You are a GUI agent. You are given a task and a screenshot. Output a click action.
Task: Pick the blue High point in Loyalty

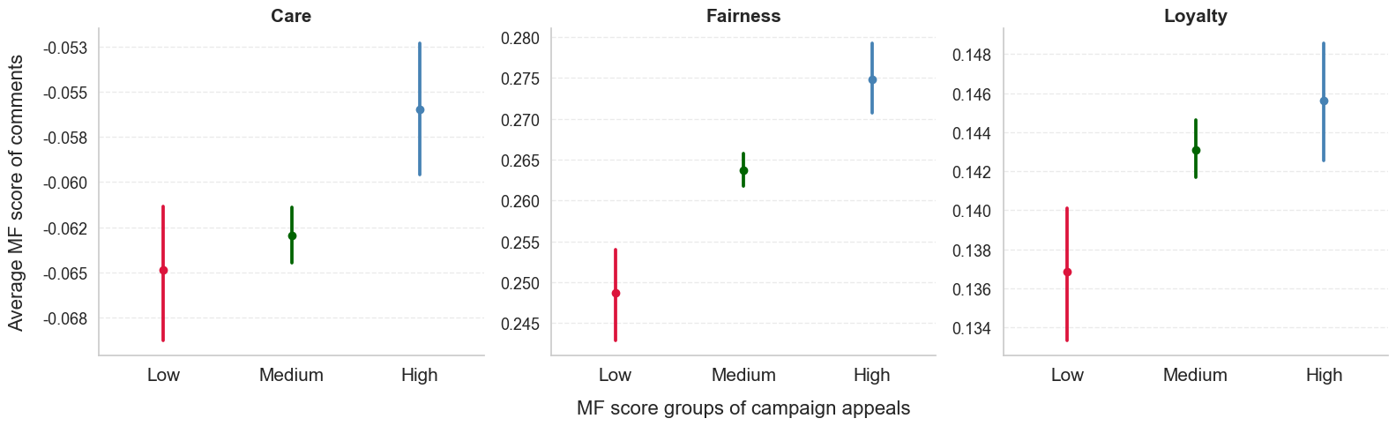[x=1324, y=101]
